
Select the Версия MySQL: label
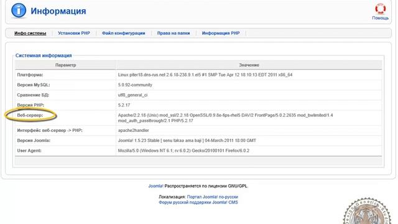tap(34, 85)
